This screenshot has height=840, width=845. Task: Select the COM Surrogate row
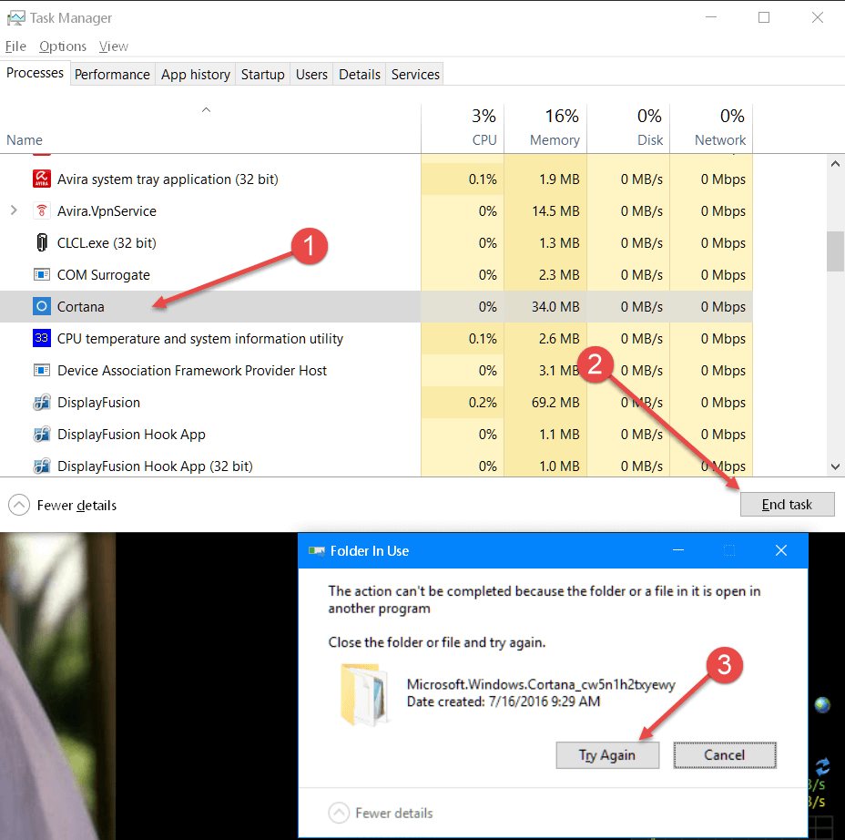(x=376, y=274)
